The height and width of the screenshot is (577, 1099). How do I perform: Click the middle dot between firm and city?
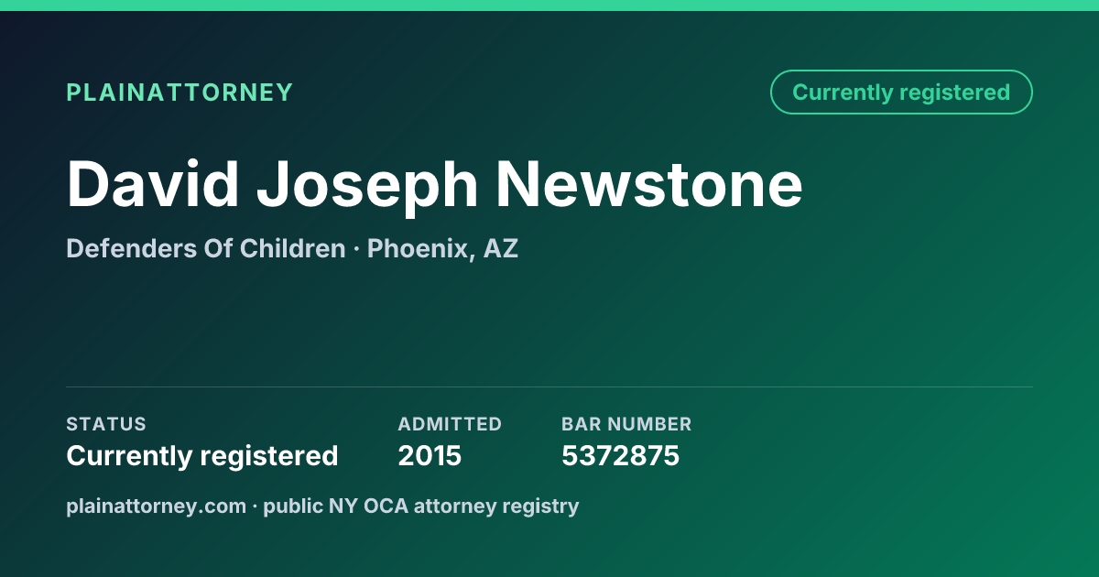[x=356, y=249]
